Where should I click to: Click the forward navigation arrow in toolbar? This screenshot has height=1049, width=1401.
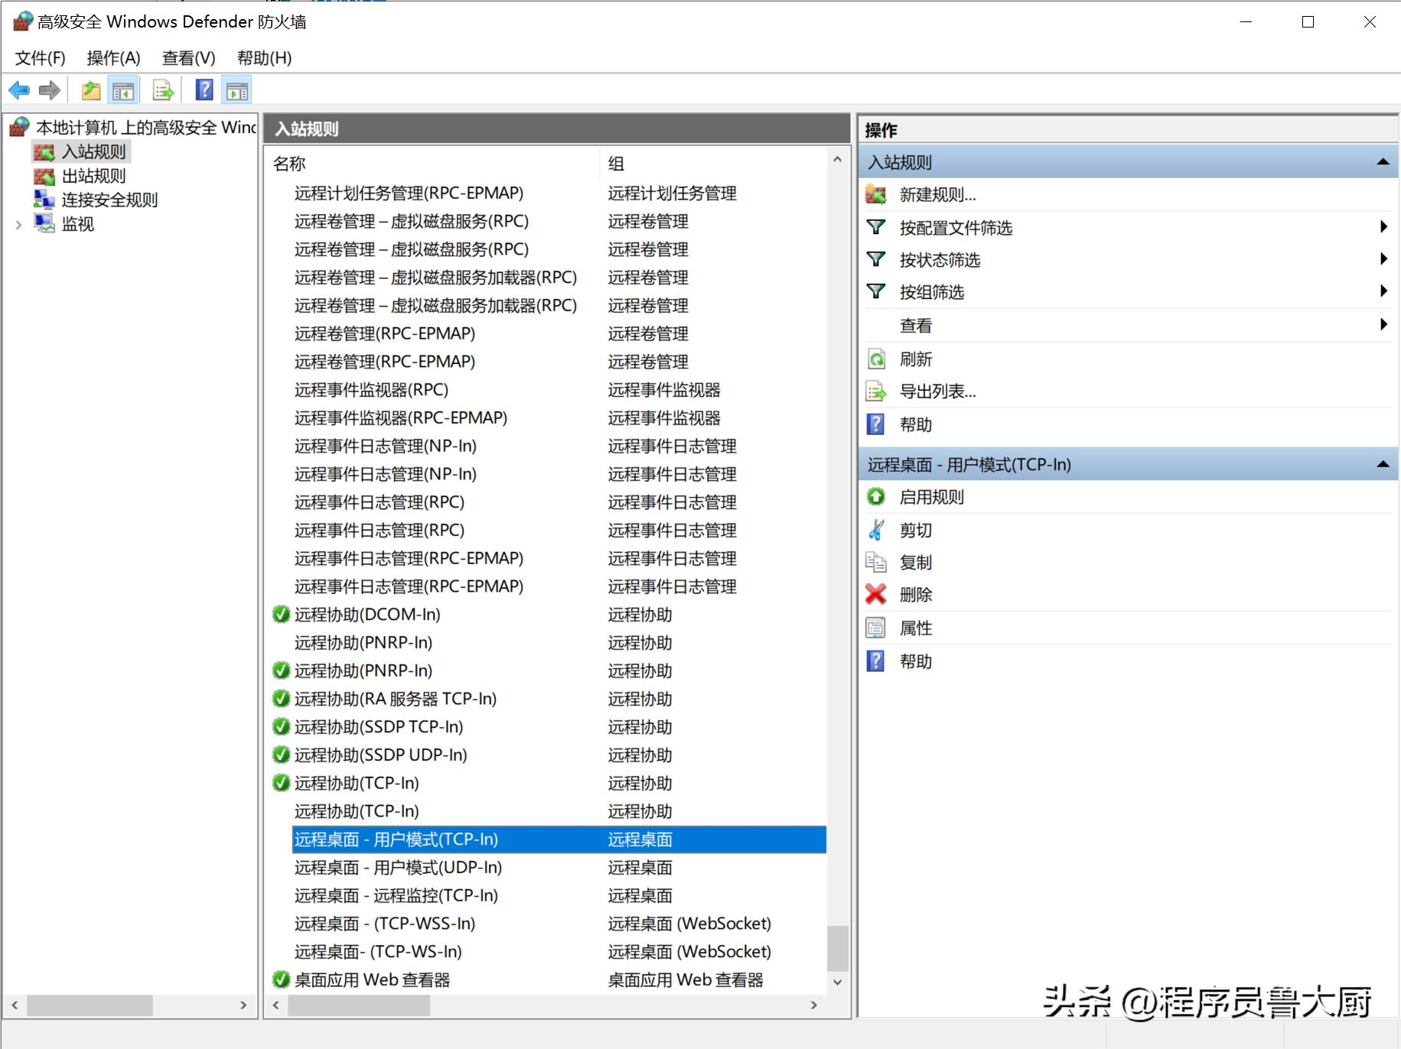(48, 90)
